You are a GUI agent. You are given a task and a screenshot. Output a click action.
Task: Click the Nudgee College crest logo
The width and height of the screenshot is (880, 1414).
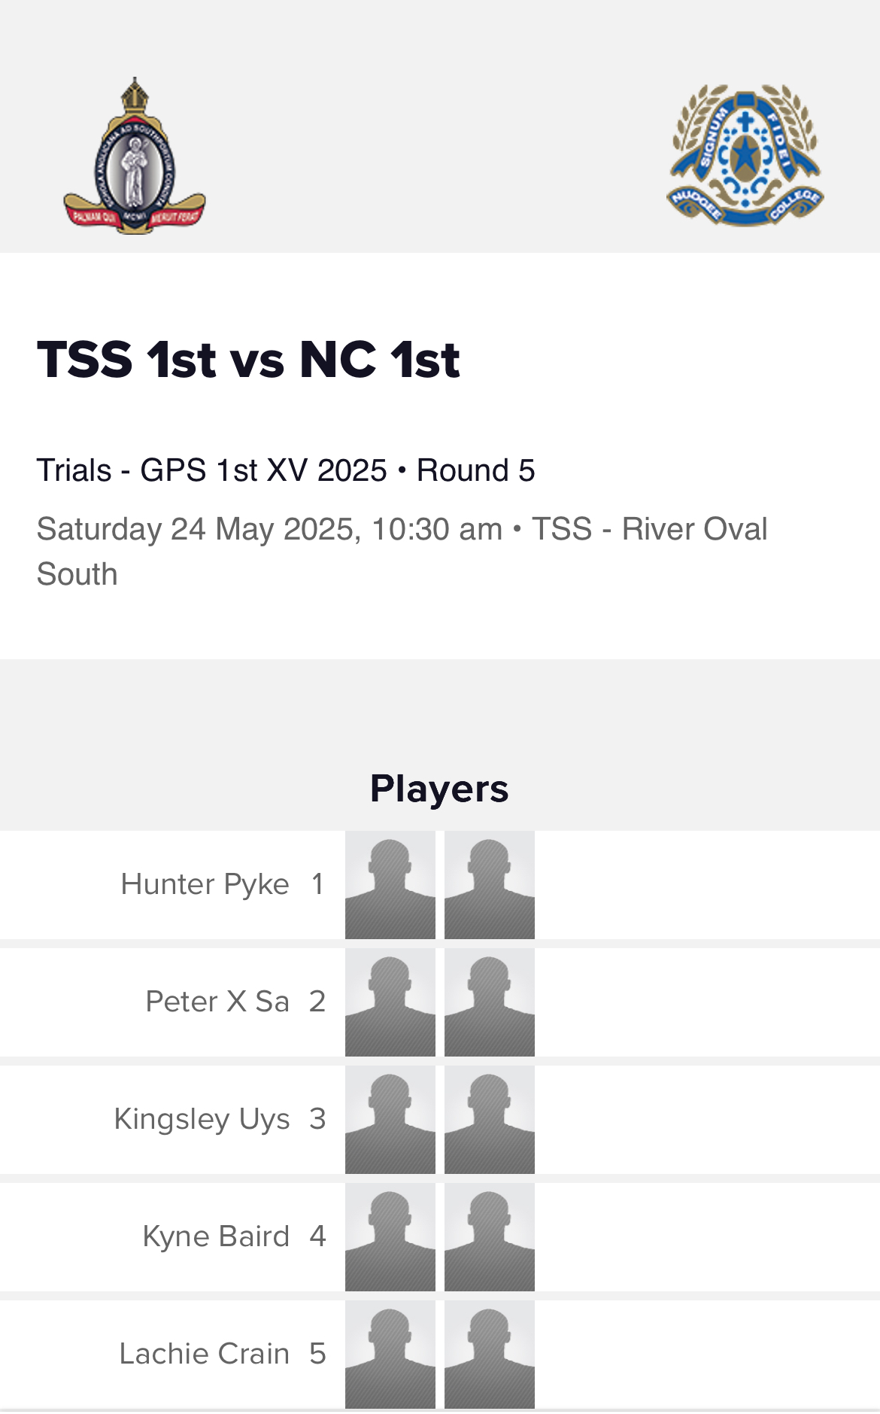tap(745, 156)
